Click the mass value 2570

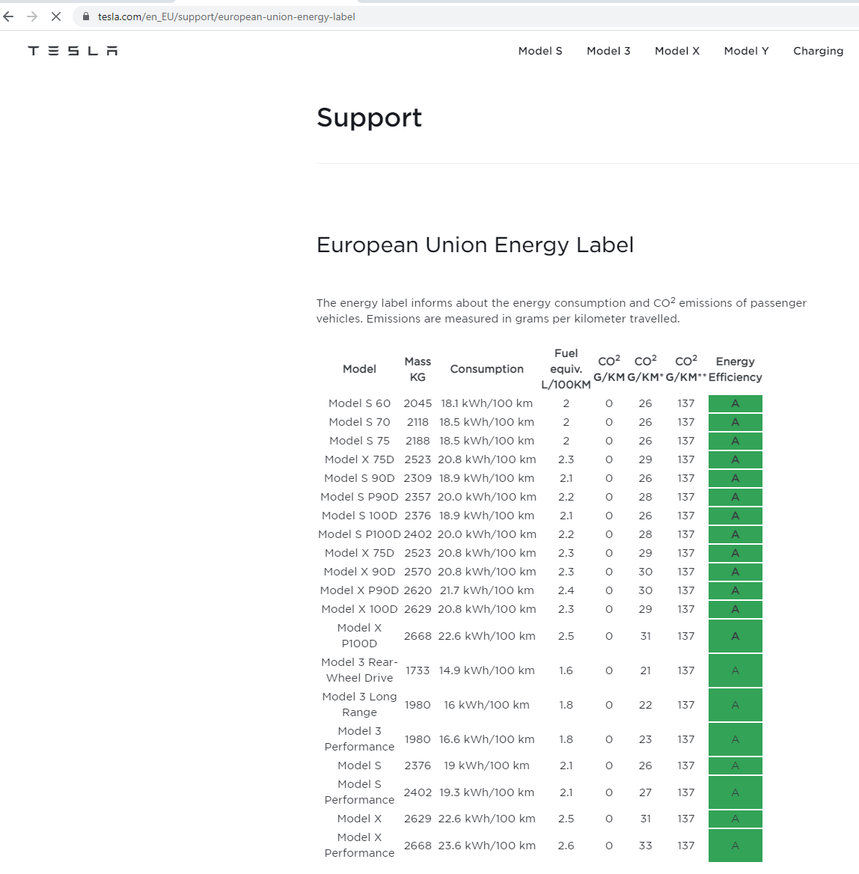pos(418,572)
